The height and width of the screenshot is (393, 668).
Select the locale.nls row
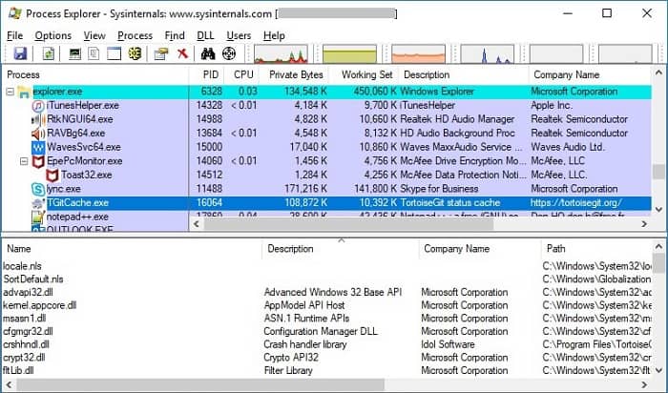[327, 266]
